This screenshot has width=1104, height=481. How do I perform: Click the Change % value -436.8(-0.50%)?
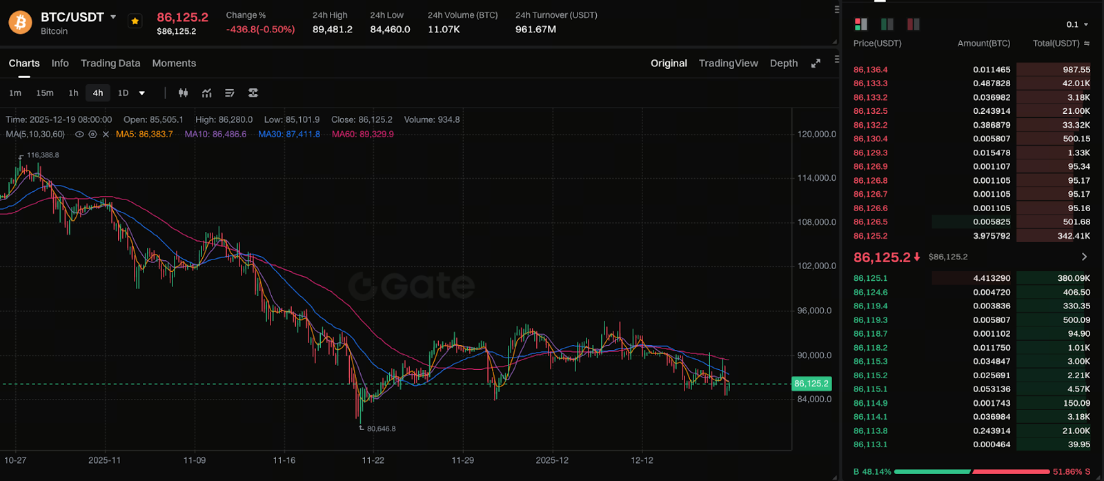[x=261, y=30]
